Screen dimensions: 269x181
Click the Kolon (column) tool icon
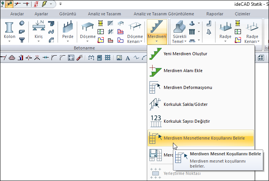point(10,28)
